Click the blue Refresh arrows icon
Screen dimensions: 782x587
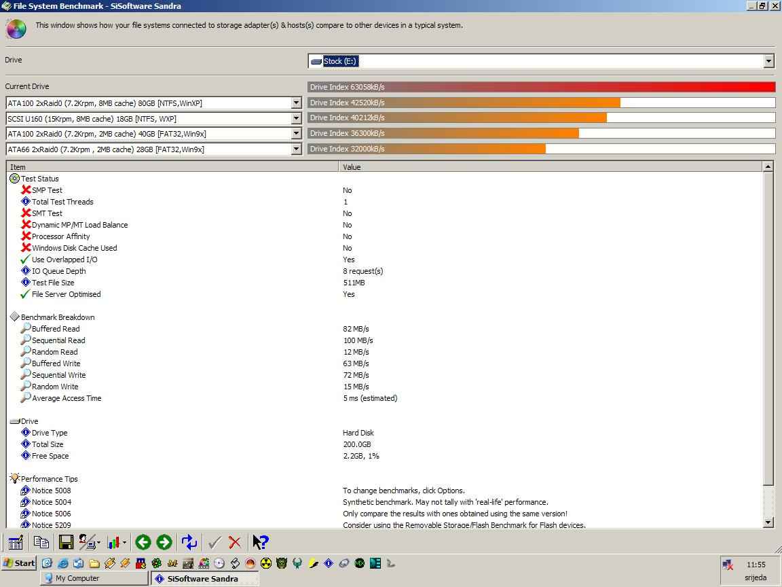coord(189,542)
